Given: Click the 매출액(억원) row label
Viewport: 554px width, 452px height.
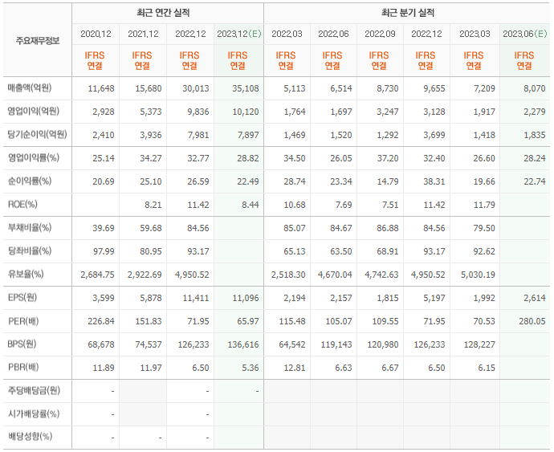Looking at the screenshot, I should (30, 88).
